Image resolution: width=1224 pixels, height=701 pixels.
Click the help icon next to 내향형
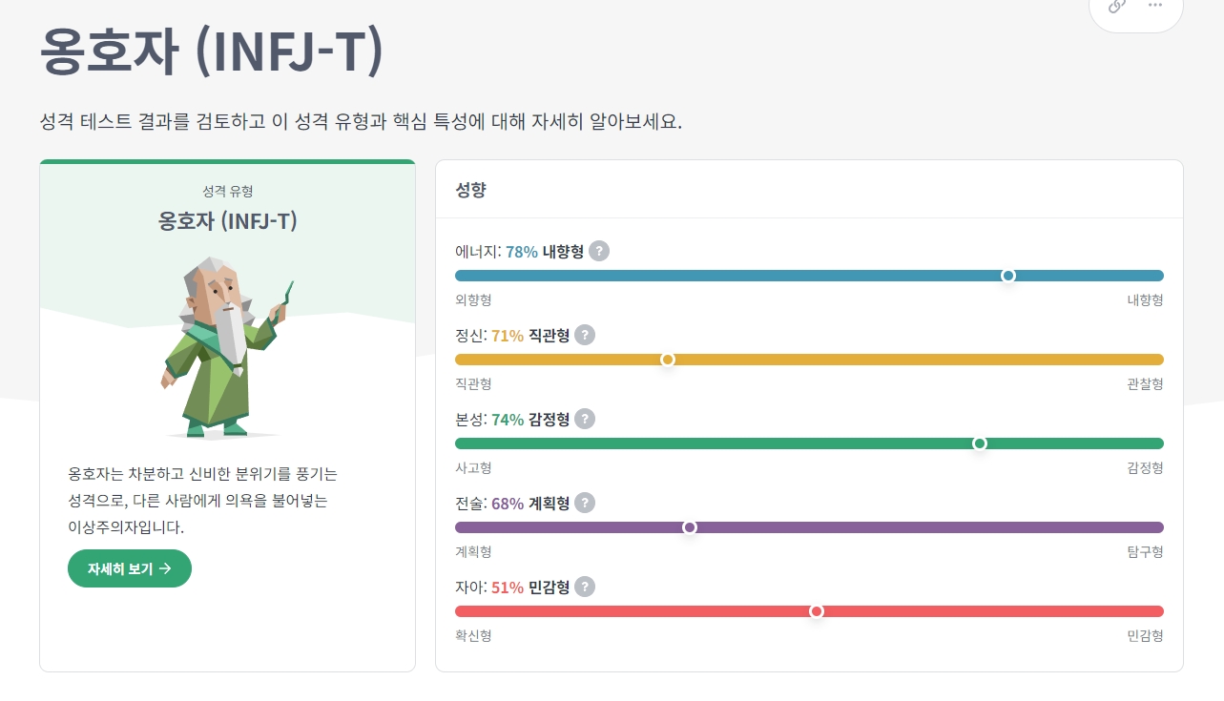click(599, 251)
